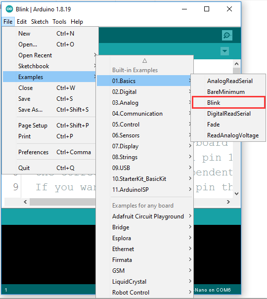Expand the 08.Strings examples submenu

point(144,157)
